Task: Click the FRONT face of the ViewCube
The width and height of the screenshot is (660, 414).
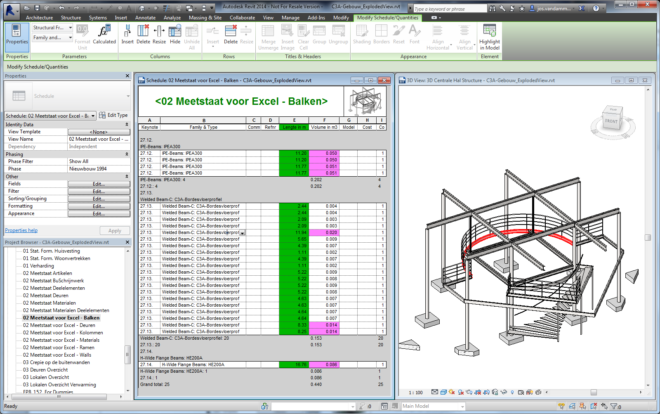Action: point(611,121)
